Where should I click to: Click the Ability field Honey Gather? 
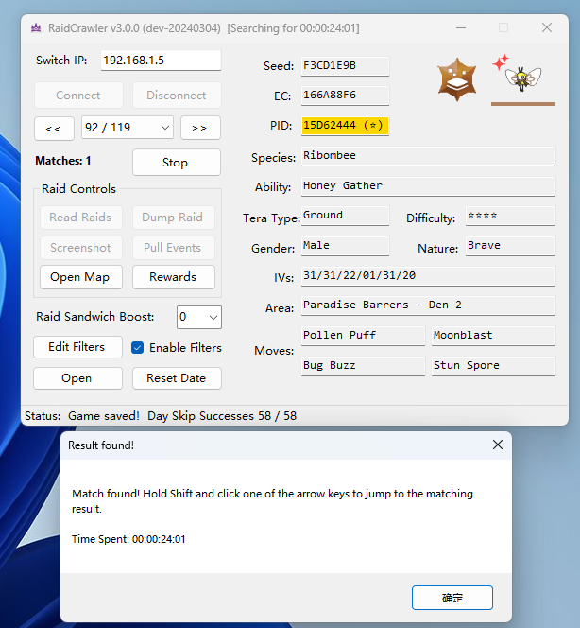pos(428,186)
